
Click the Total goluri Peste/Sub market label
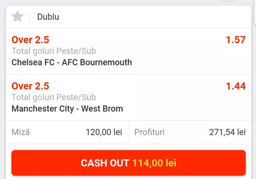coord(54,51)
